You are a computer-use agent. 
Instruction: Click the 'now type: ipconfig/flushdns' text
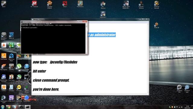(55, 62)
